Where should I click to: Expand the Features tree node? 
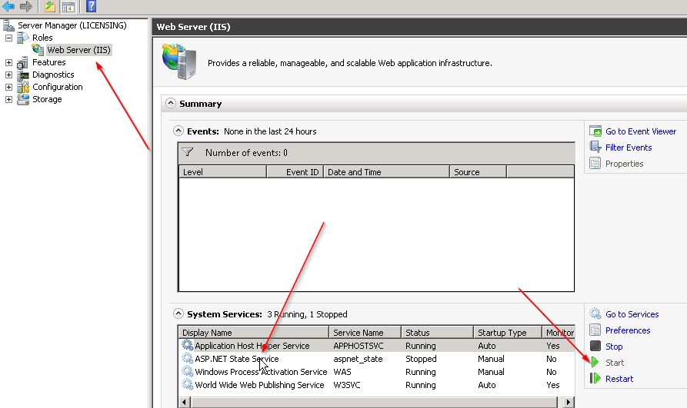8,62
